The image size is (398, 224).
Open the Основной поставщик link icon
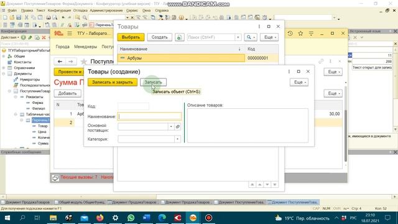178,126
